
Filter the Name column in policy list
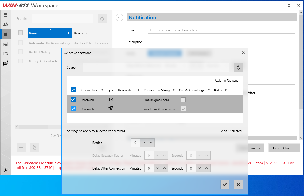tap(68, 33)
